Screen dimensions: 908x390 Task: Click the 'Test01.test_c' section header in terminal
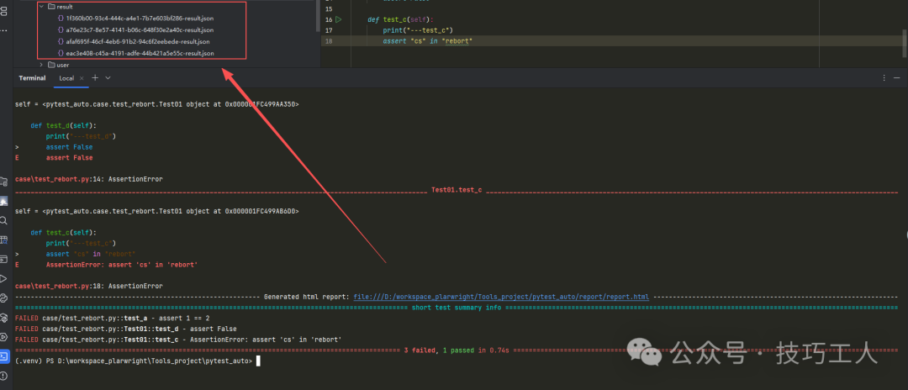[457, 190]
